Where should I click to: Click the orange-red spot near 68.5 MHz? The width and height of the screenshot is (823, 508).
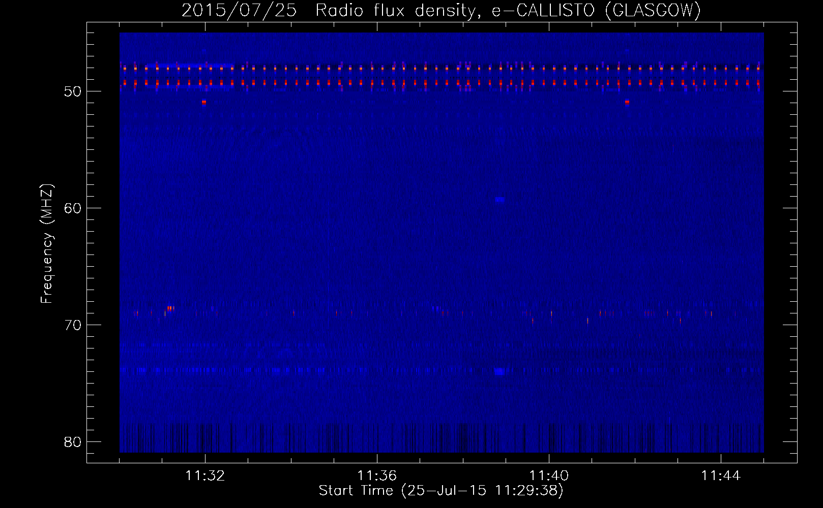tap(170, 308)
